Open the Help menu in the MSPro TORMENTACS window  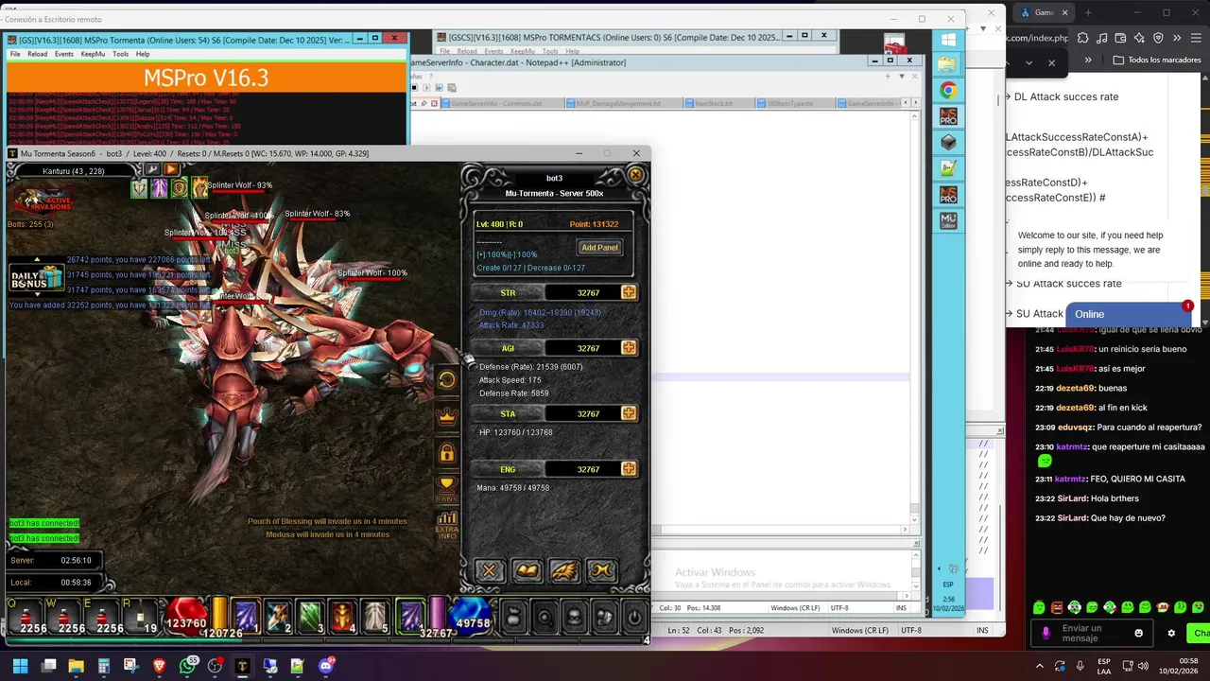(573, 51)
